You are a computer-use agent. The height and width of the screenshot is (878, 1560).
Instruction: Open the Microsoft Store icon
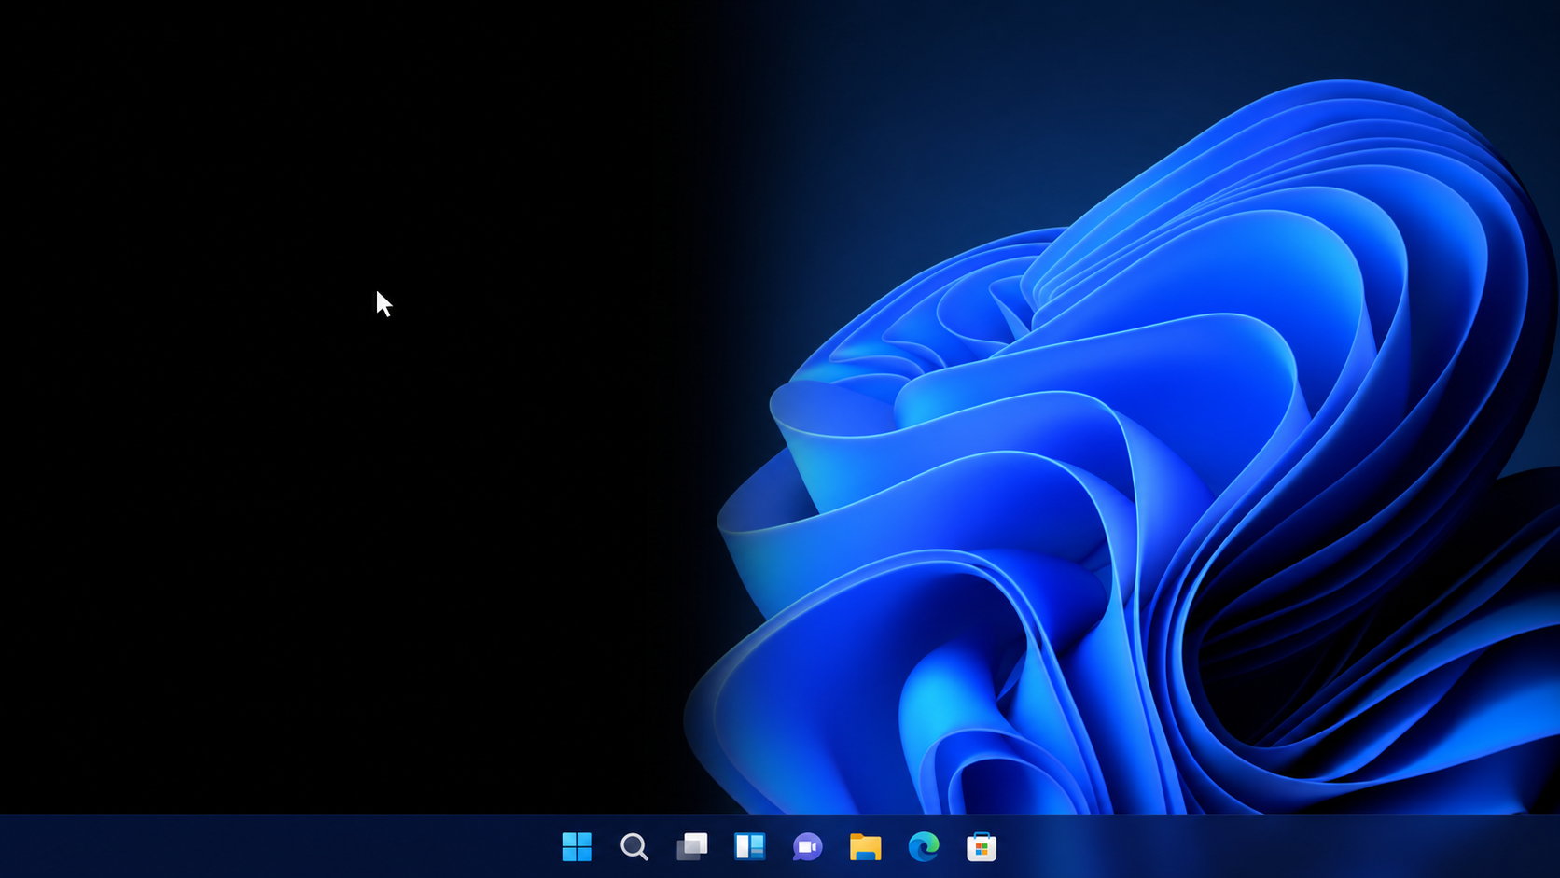pos(982,846)
